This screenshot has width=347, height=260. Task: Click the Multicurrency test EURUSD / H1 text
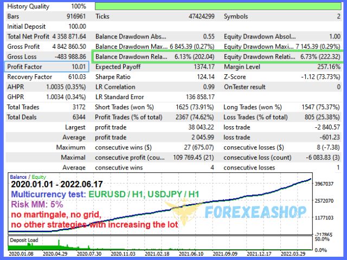pyautogui.click(x=105, y=194)
